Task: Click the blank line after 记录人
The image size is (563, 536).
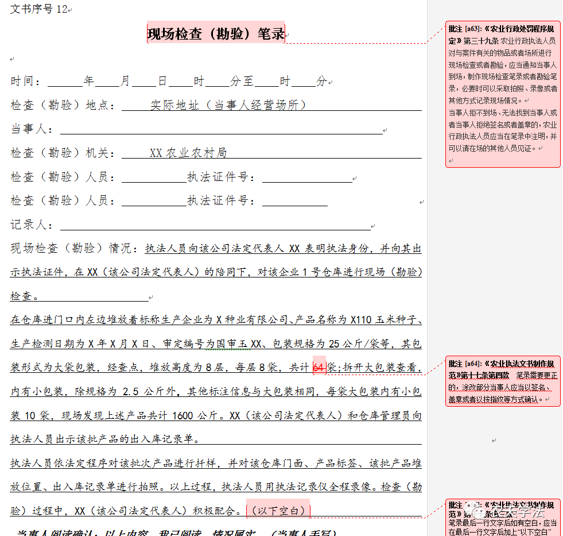Action: [x=215, y=225]
